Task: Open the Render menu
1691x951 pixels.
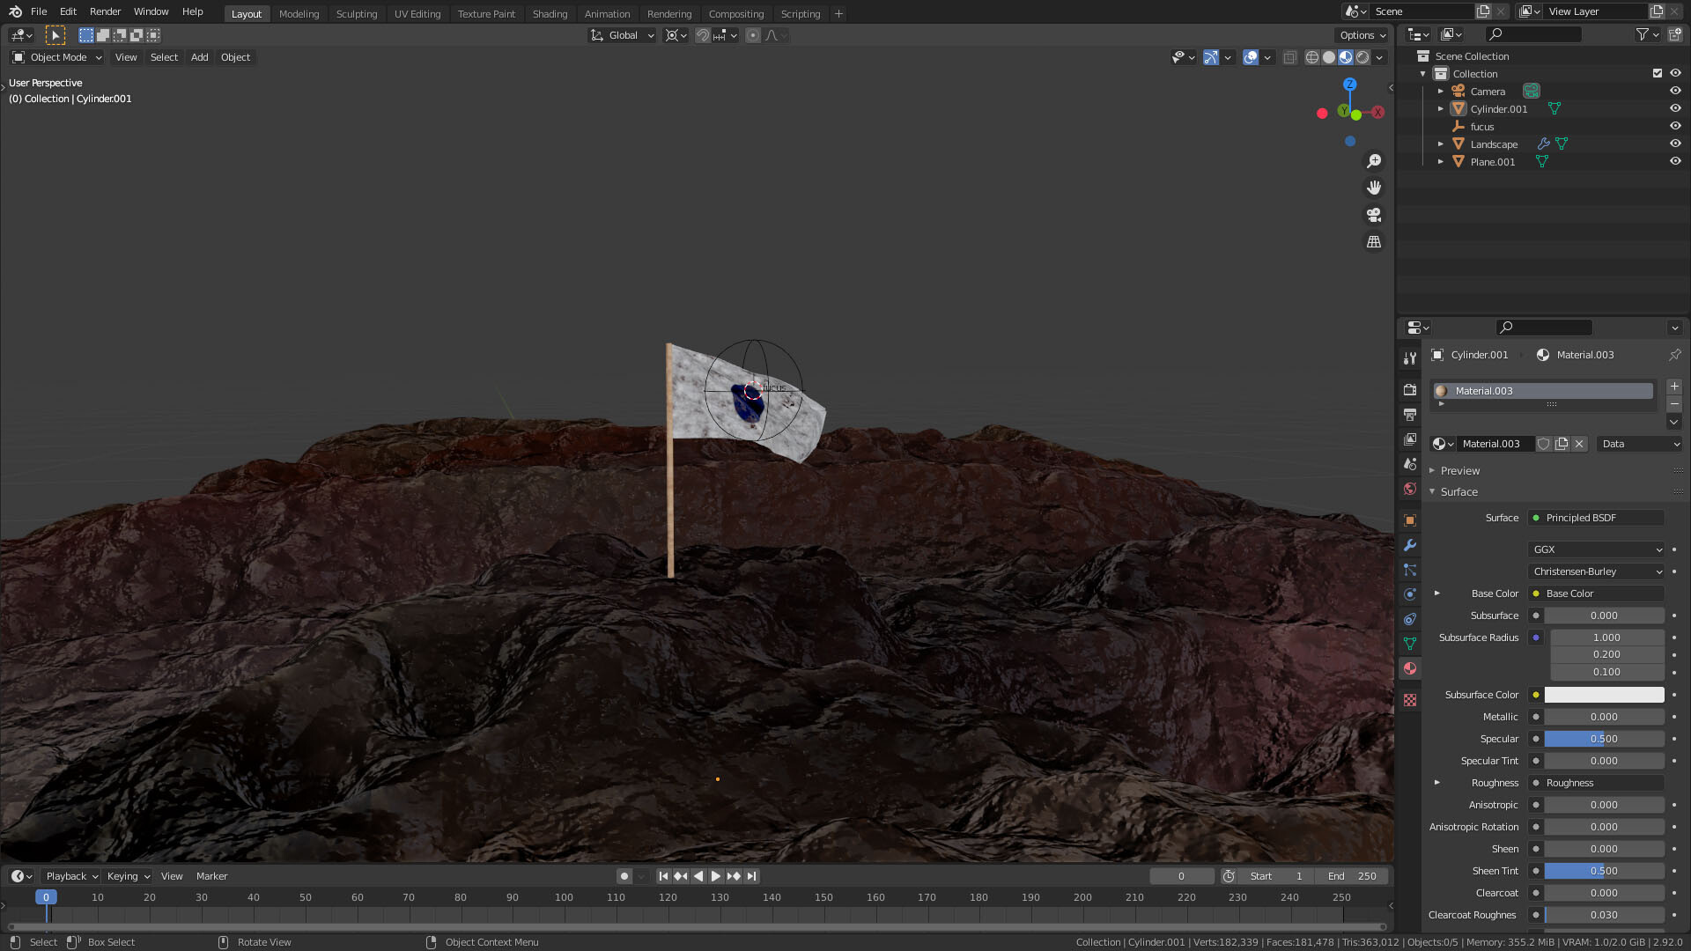Action: tap(105, 11)
